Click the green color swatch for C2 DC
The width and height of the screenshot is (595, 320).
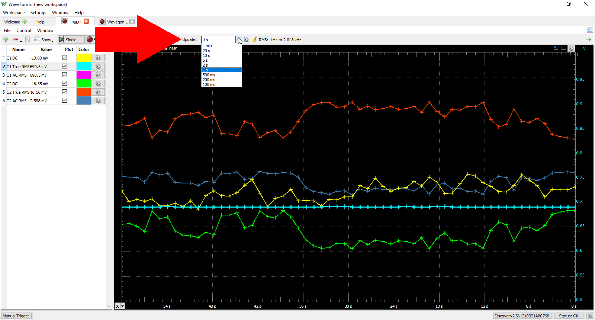click(x=84, y=83)
